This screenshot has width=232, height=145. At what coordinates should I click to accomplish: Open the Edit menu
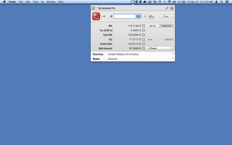(28, 2)
